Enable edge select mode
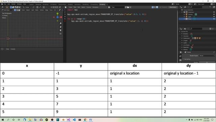Image resolution: width=216 pixels, height=122 pixels. [x=17, y=10]
